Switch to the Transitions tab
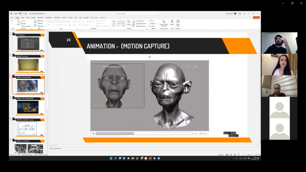Screen dimensions: 306x172 click(x=40, y=18)
